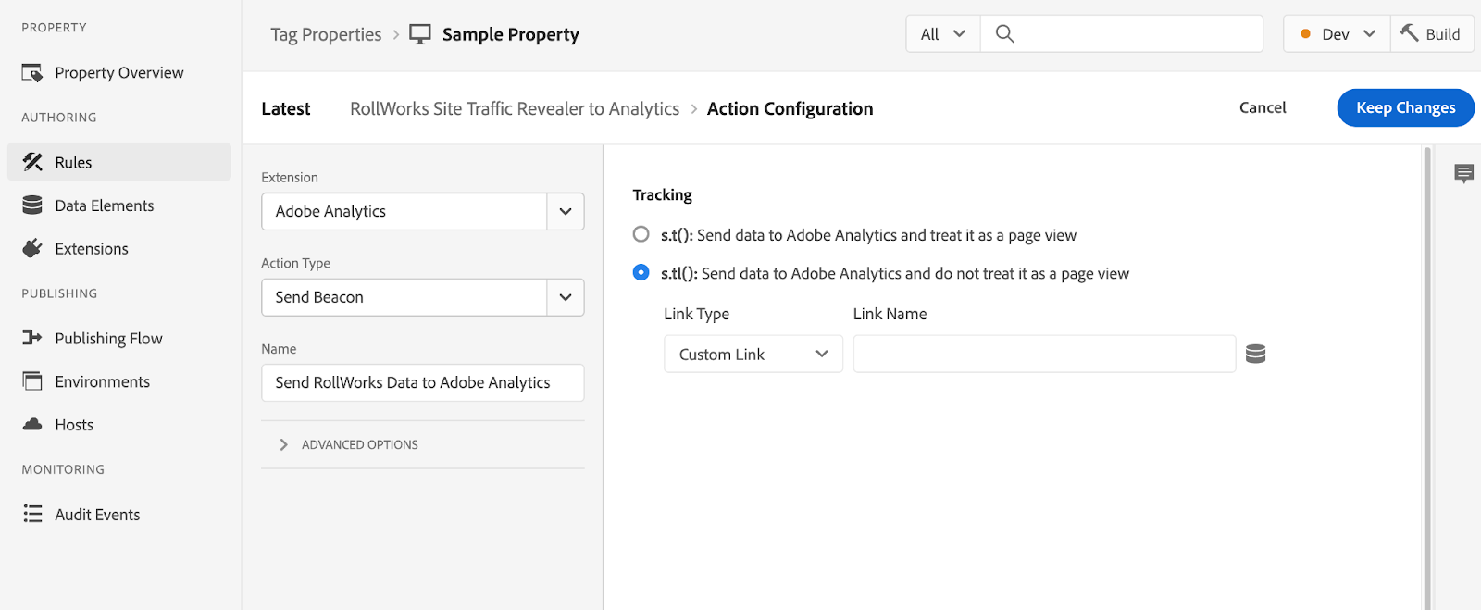This screenshot has height=610, width=1481.
Task: Open Publishing Flow page
Action: tap(119, 338)
